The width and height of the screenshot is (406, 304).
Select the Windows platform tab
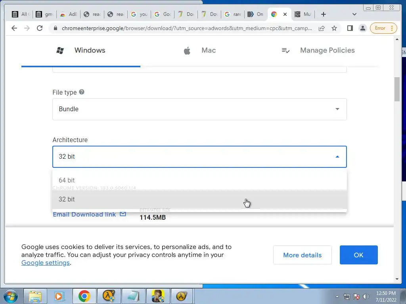81,50
